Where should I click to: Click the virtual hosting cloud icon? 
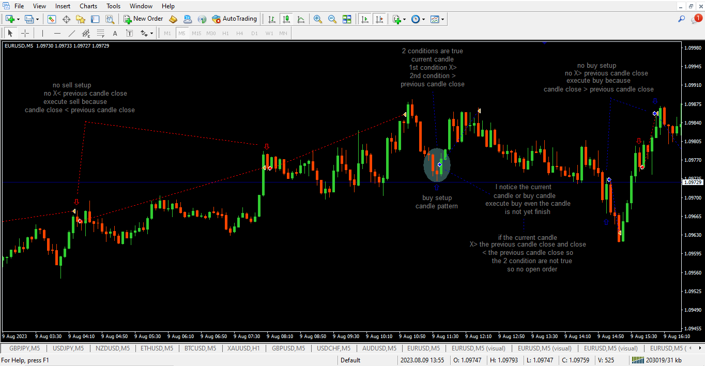(x=188, y=19)
